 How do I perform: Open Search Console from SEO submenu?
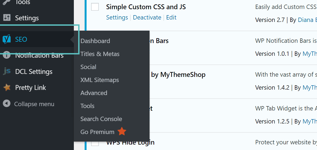click(x=101, y=119)
